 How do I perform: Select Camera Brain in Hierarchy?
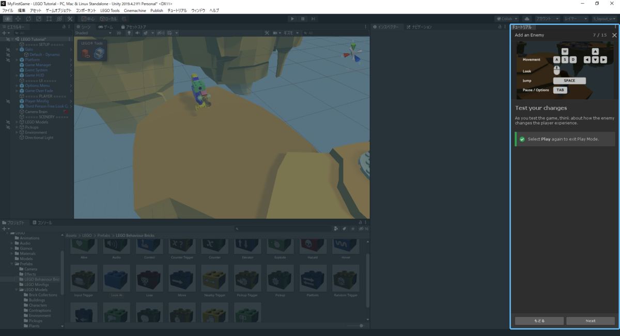[x=36, y=112]
